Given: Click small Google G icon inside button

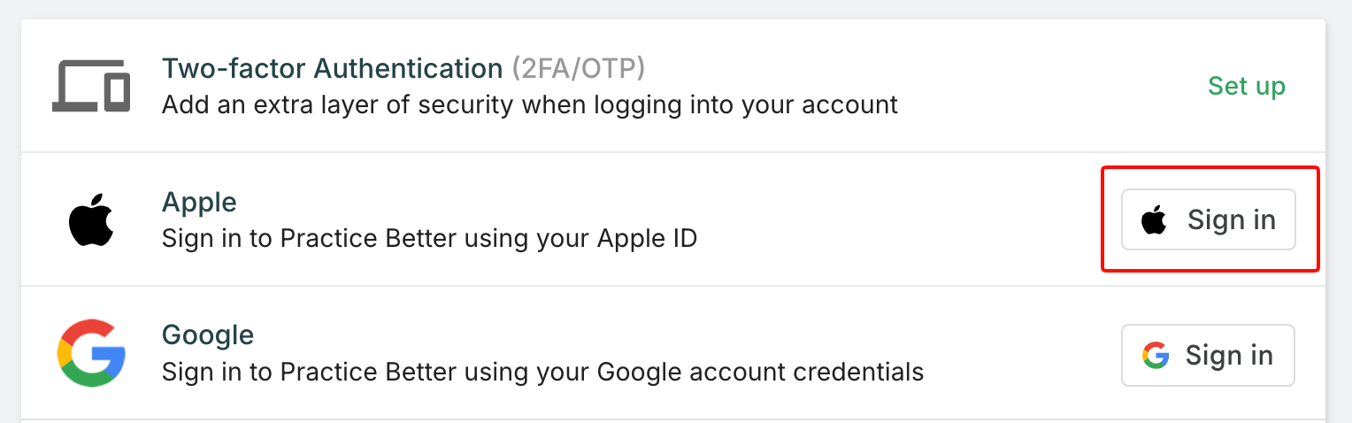Looking at the screenshot, I should (1155, 356).
